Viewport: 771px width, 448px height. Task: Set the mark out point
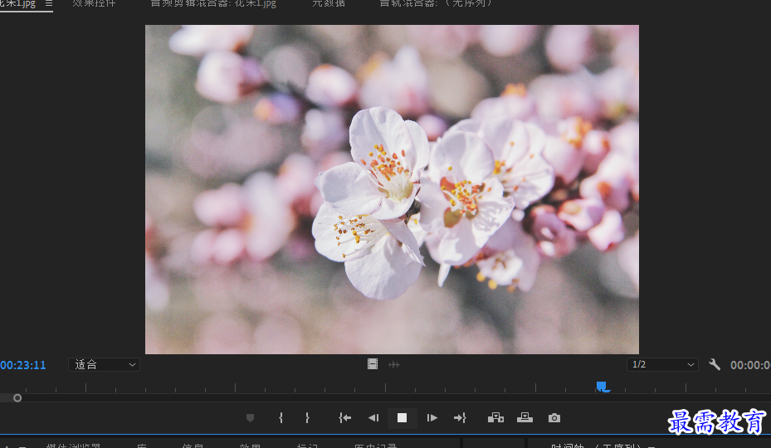(x=307, y=418)
